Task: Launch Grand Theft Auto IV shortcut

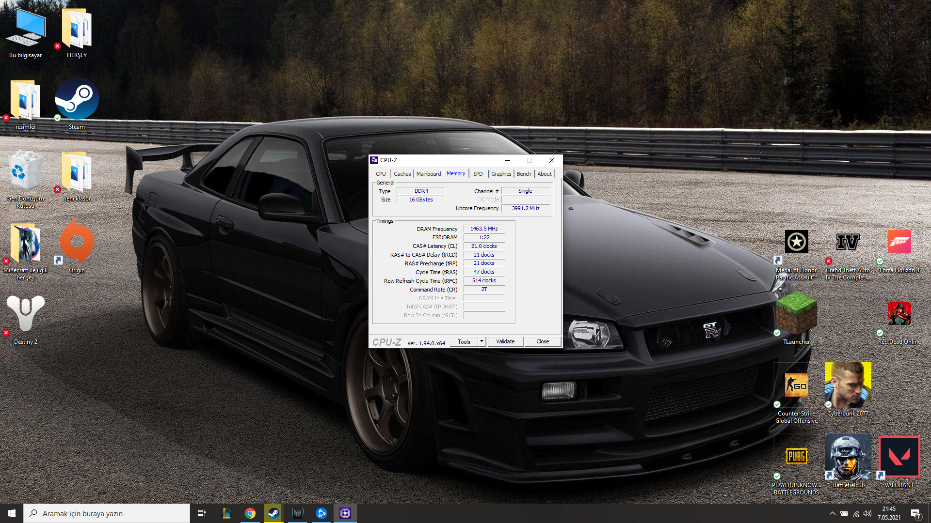Action: [848, 254]
